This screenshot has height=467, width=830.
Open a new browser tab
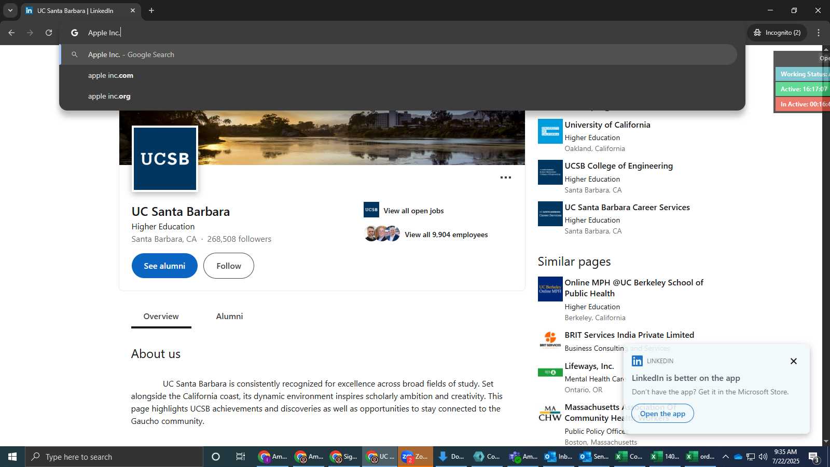pos(151,10)
